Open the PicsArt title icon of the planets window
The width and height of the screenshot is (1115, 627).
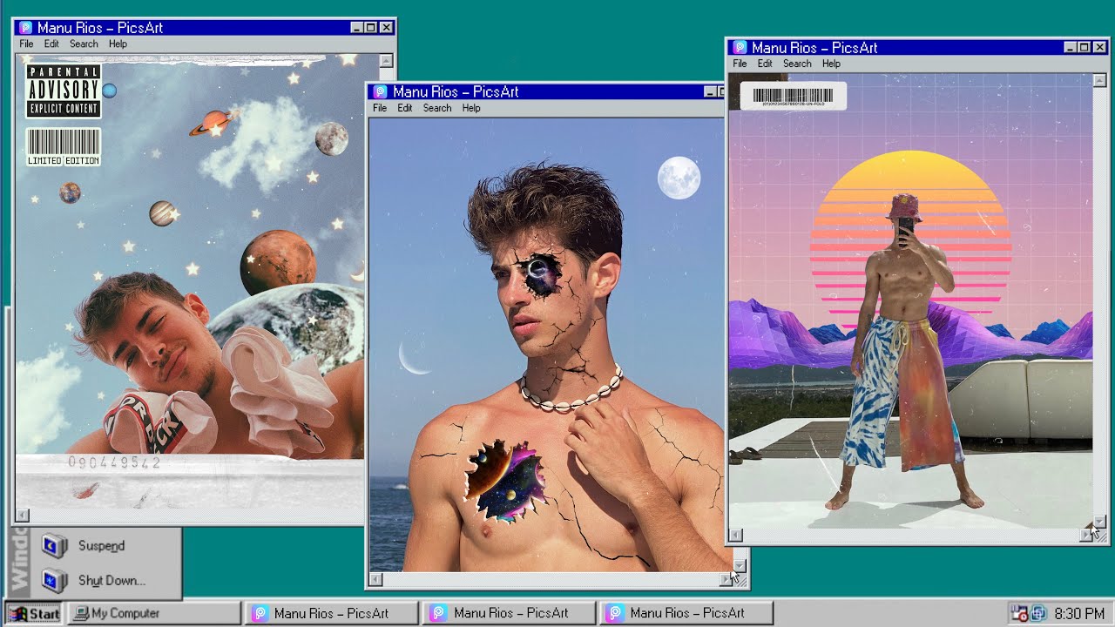coord(25,28)
